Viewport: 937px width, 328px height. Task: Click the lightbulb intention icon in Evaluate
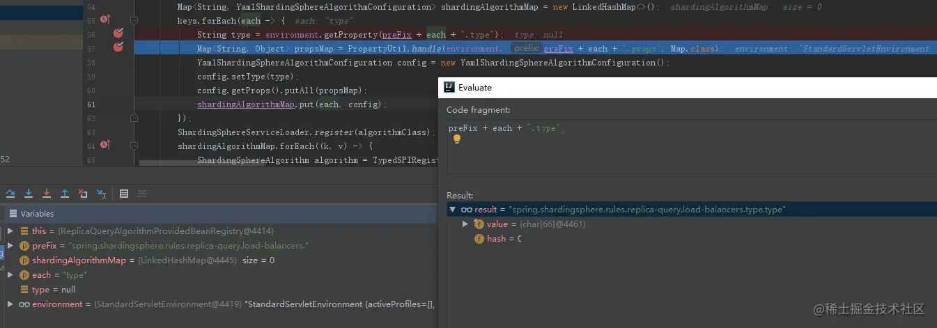pyautogui.click(x=457, y=139)
